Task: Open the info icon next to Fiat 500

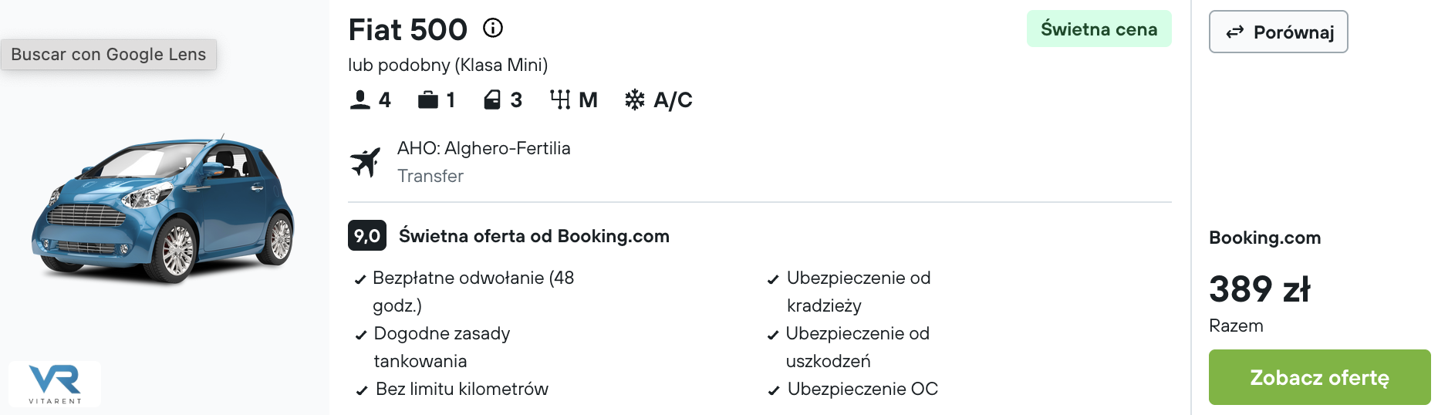Action: tap(493, 29)
